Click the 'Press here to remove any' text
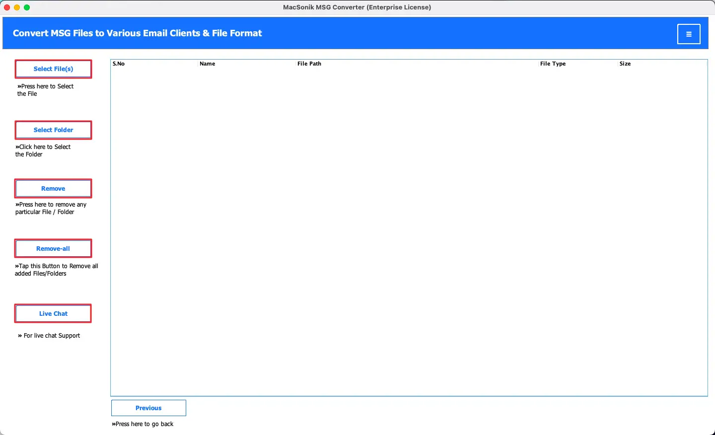715x435 pixels. 51,205
